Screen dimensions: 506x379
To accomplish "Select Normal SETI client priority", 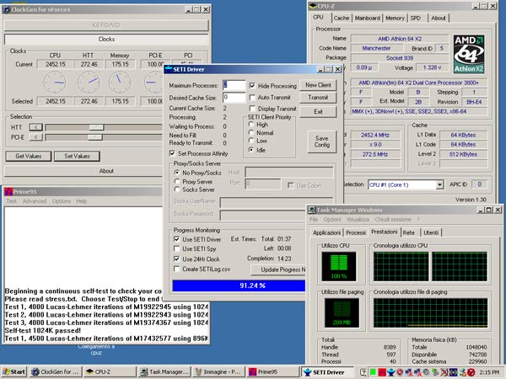I will (x=251, y=133).
